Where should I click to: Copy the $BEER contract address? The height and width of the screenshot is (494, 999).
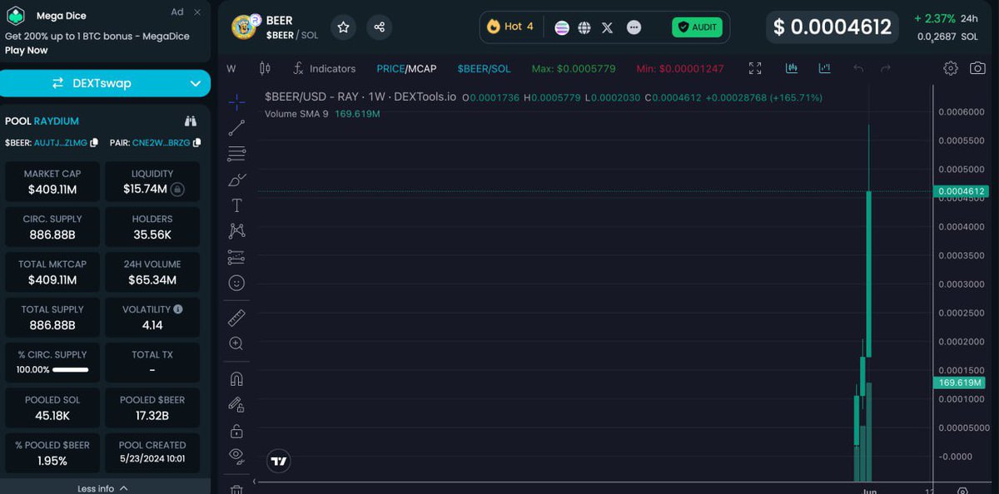click(x=94, y=143)
